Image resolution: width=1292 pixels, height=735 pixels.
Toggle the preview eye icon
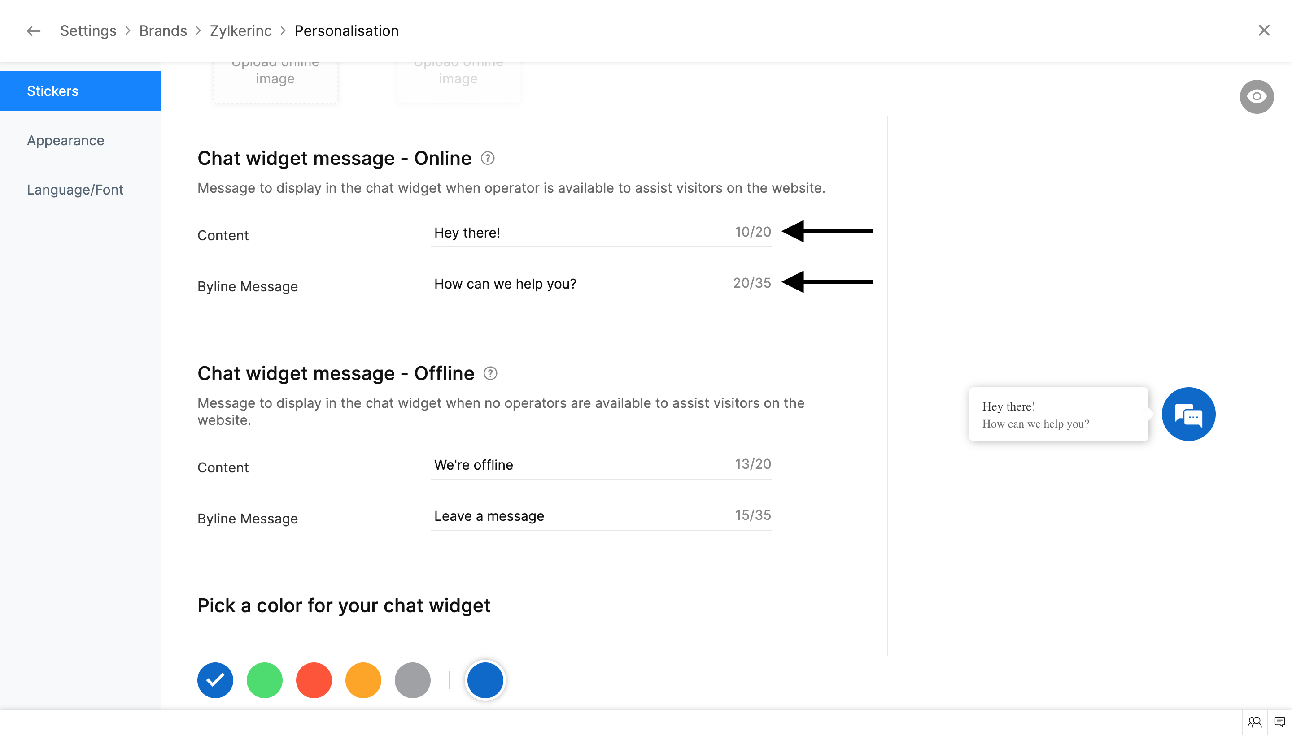click(x=1256, y=96)
